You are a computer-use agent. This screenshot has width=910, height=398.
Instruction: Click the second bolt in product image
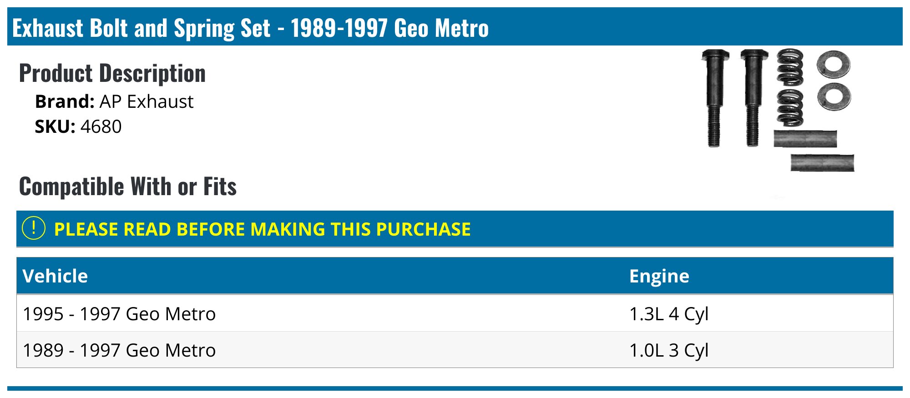click(x=753, y=97)
